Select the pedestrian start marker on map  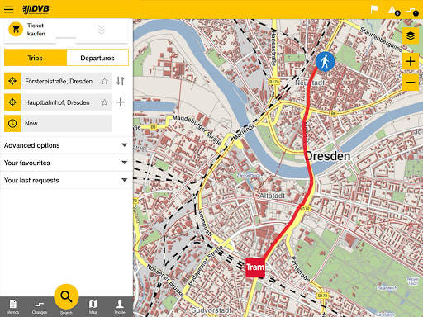coord(325,61)
